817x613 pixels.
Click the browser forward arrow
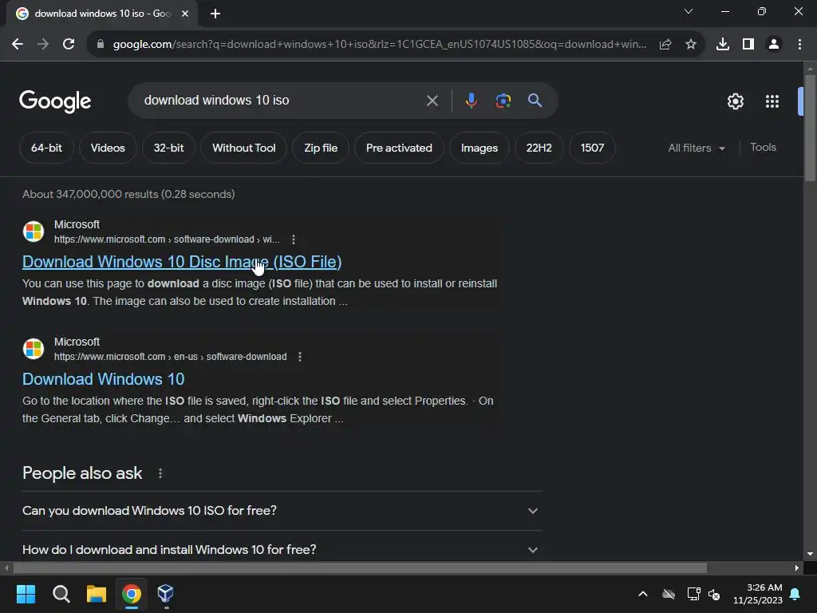[43, 45]
